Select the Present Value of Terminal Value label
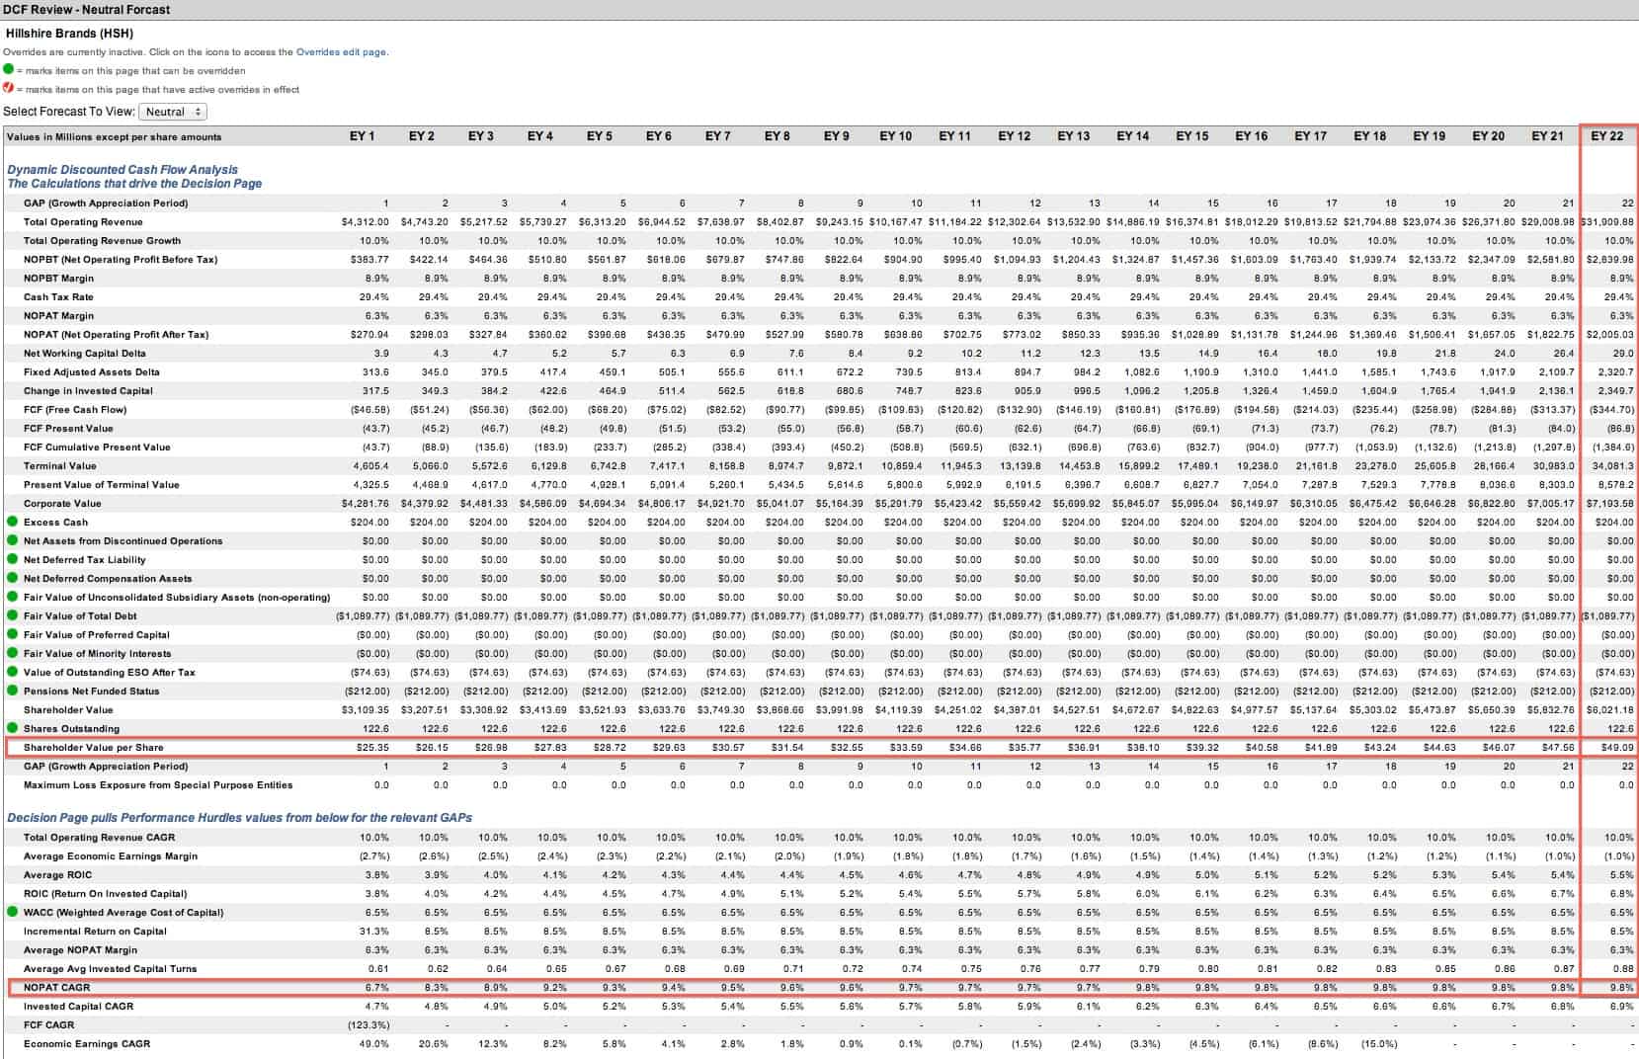The image size is (1639, 1059). click(102, 485)
